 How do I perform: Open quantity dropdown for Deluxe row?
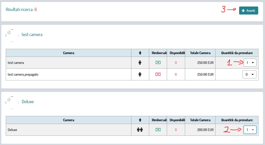pyautogui.click(x=250, y=130)
